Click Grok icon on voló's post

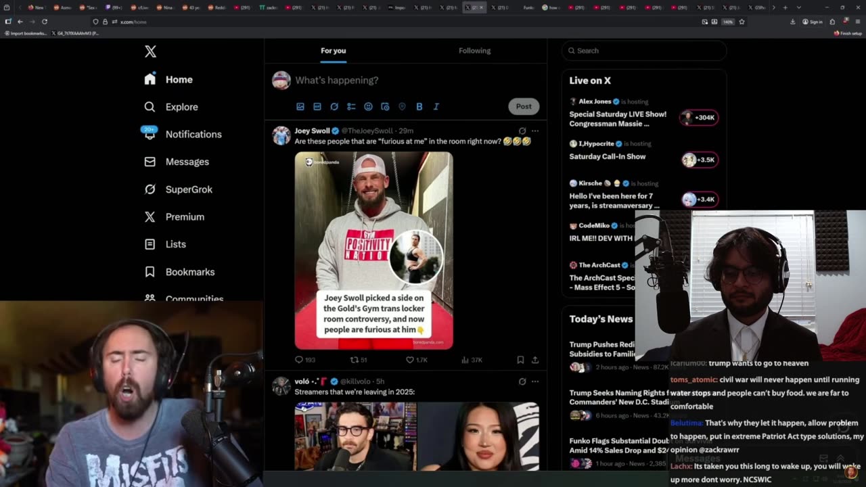[522, 381]
